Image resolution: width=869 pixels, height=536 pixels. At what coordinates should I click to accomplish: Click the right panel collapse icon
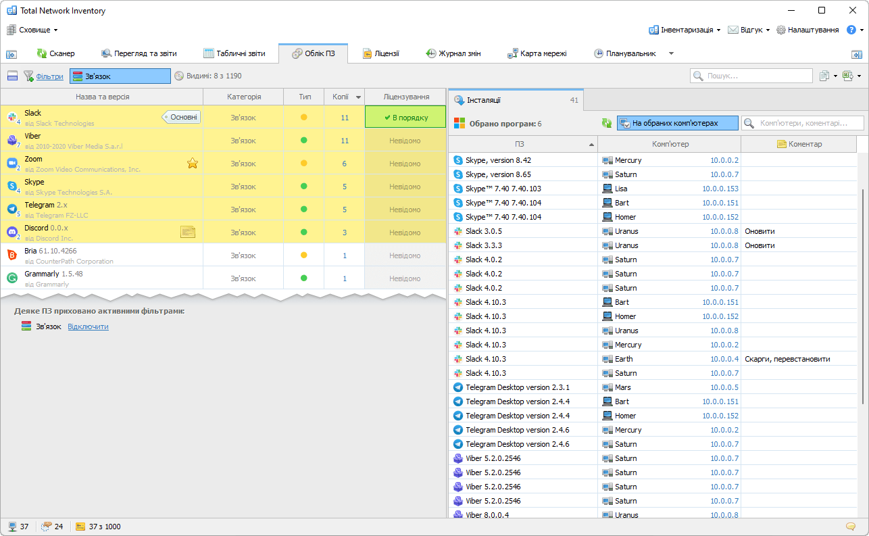pos(856,54)
